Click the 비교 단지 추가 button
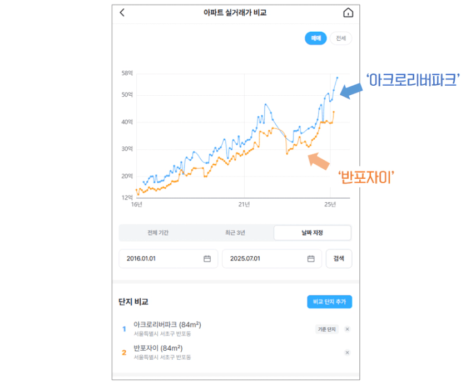The width and height of the screenshot is (466, 382). 329,301
